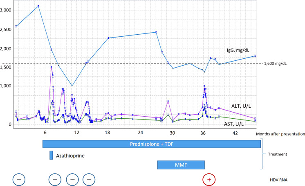Click the 2,500 y-axis tick label
Viewport: 305px width, 186px height.
tap(6, 29)
